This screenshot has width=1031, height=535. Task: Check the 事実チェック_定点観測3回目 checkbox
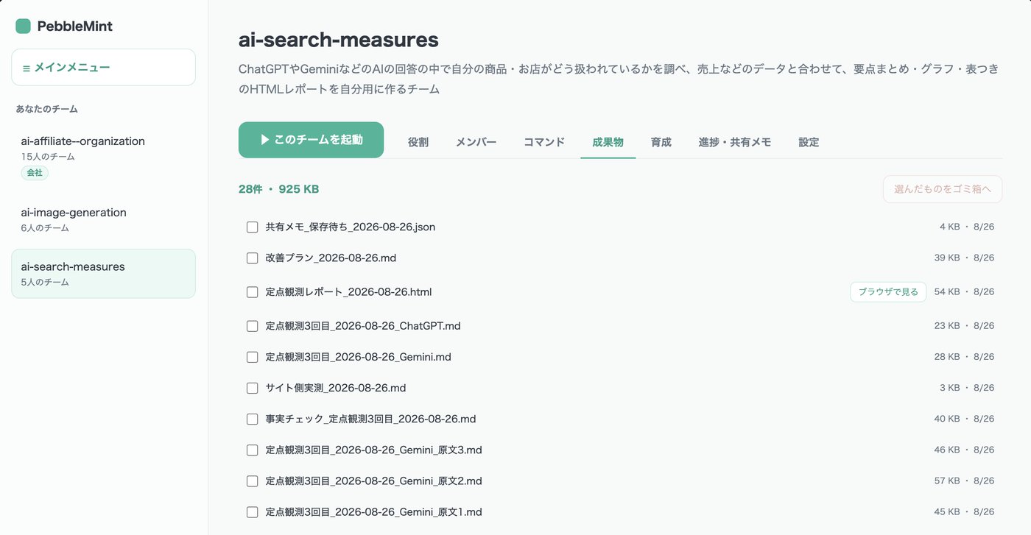[x=252, y=419]
